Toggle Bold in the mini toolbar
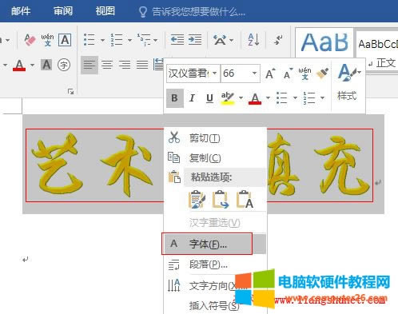 pos(175,98)
